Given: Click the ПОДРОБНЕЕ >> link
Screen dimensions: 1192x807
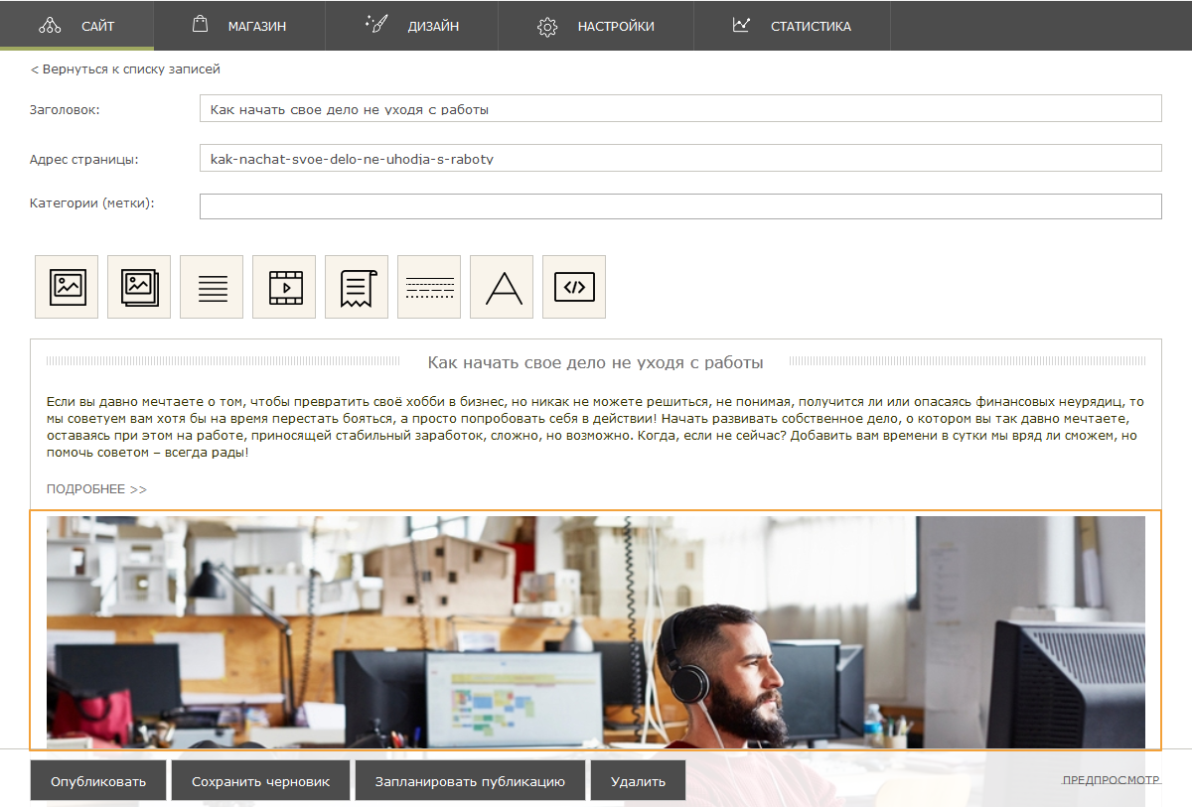Looking at the screenshot, I should pyautogui.click(x=96, y=489).
